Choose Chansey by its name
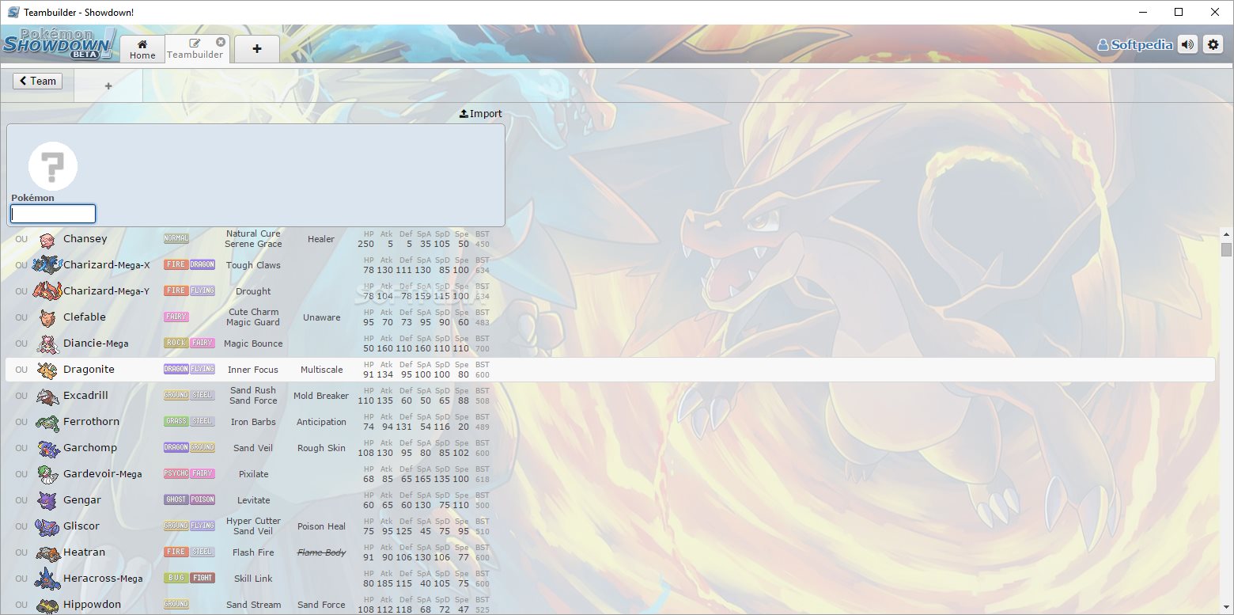 coord(85,239)
